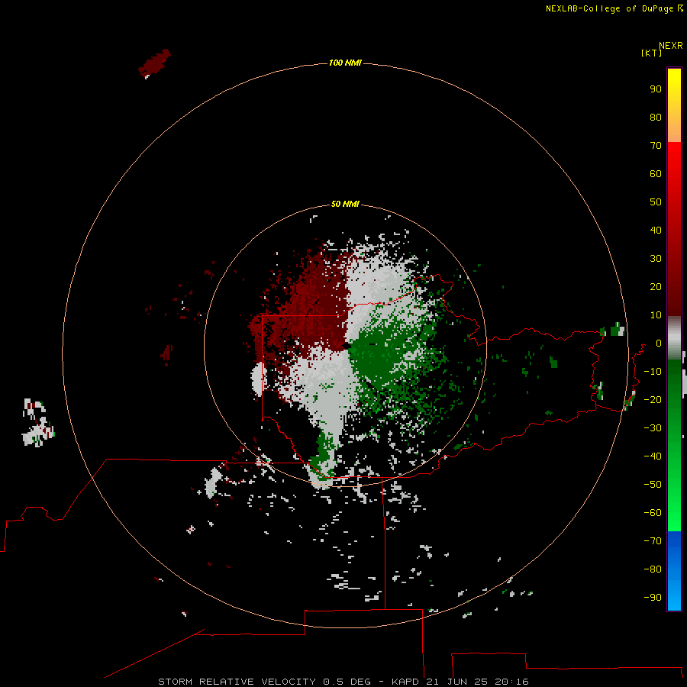This screenshot has height=687, width=687.
Task: Click the 80 value on velocity scale
Action: (x=656, y=117)
